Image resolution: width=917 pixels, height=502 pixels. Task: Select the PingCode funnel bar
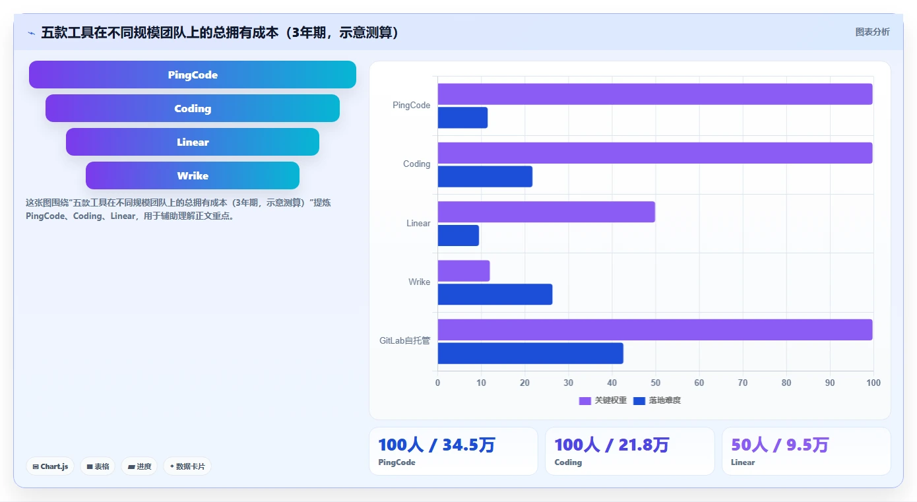(193, 75)
